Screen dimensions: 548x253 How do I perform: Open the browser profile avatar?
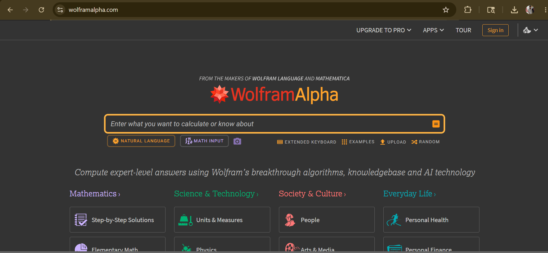point(530,10)
